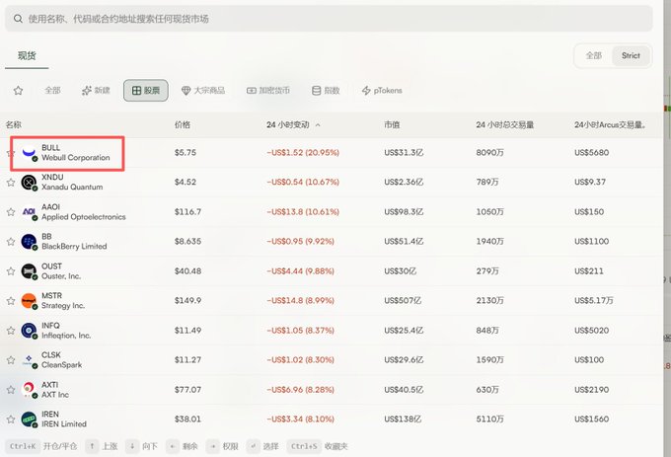This screenshot has width=671, height=457.
Task: Click the search magnifier icon
Action: 18,19
